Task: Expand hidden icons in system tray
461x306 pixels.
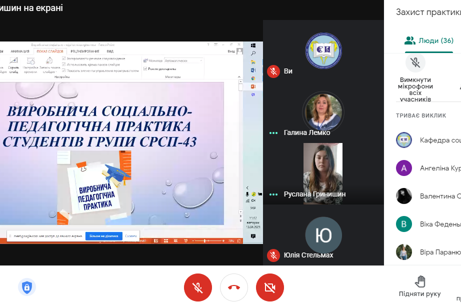Action: (247, 188)
